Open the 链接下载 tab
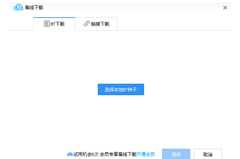Screen dimensions: 240x159 click(96, 24)
